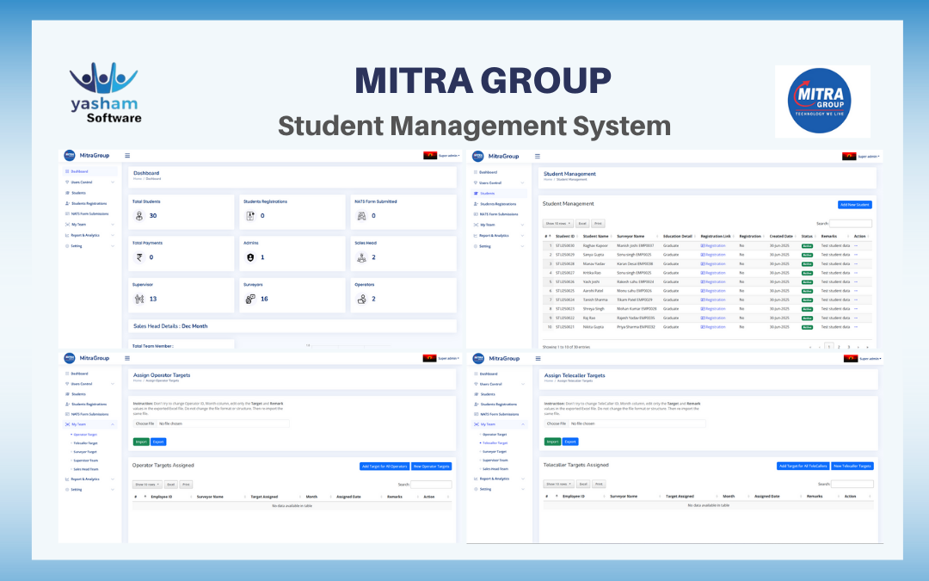Click the hamburger menu icon beside MitraGroup logo

coord(126,155)
